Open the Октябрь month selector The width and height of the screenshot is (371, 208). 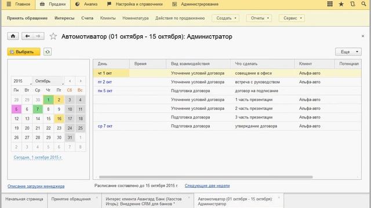click(48, 81)
